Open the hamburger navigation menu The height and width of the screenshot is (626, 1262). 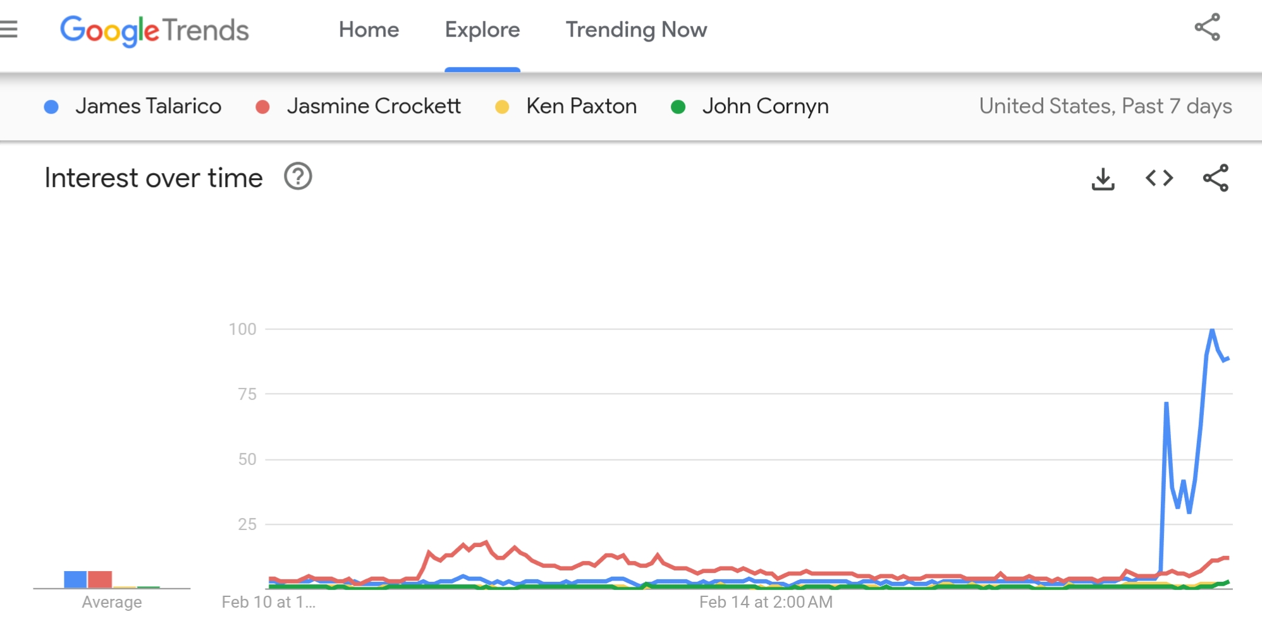9,29
